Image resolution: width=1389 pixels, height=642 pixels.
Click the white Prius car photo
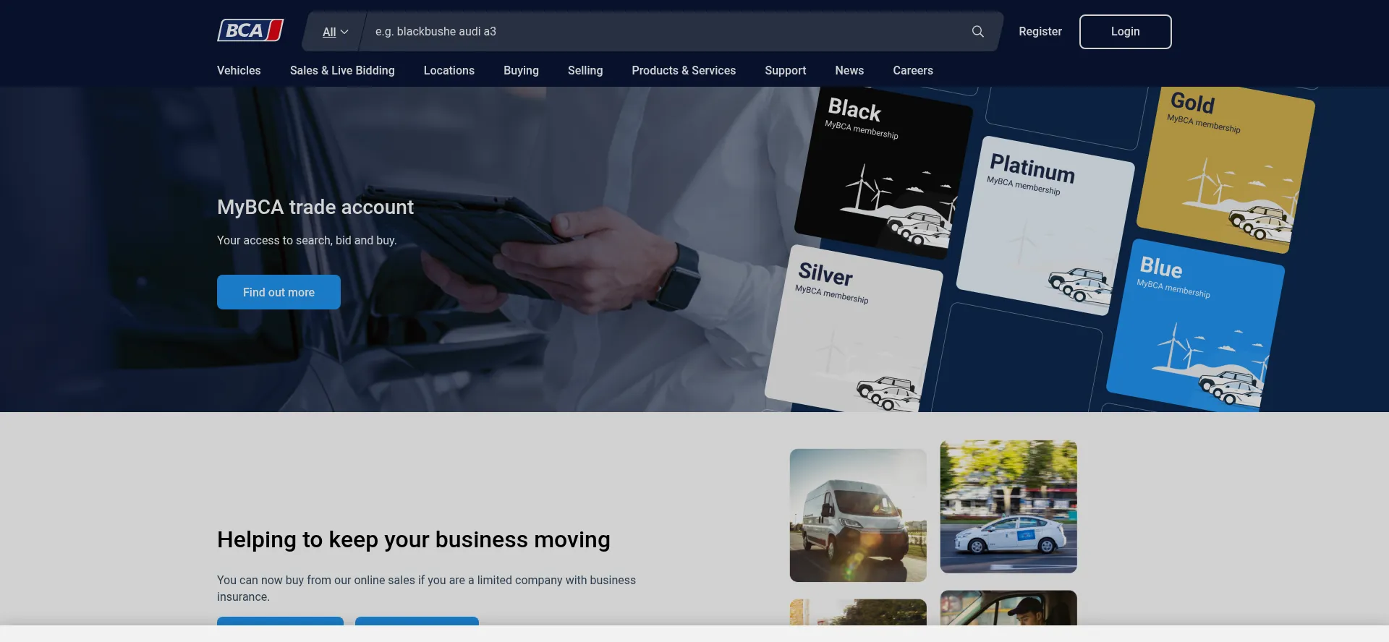tap(1008, 507)
